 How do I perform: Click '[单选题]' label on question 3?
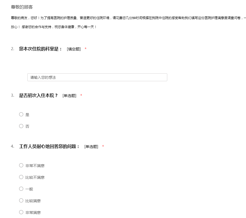pos(69,96)
